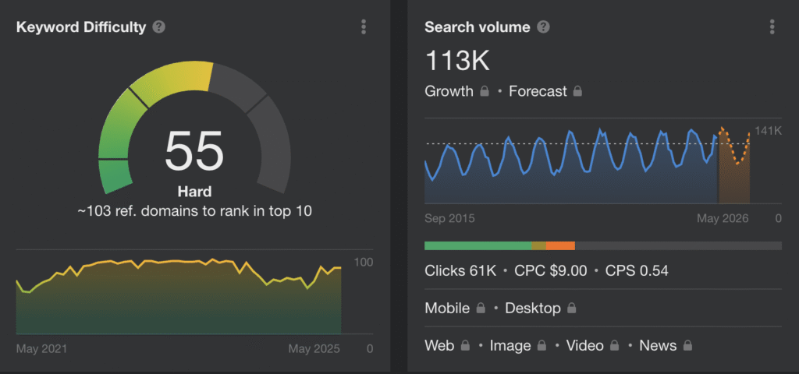Click the 55 difficulty score
Image resolution: width=799 pixels, height=374 pixels.
(194, 151)
